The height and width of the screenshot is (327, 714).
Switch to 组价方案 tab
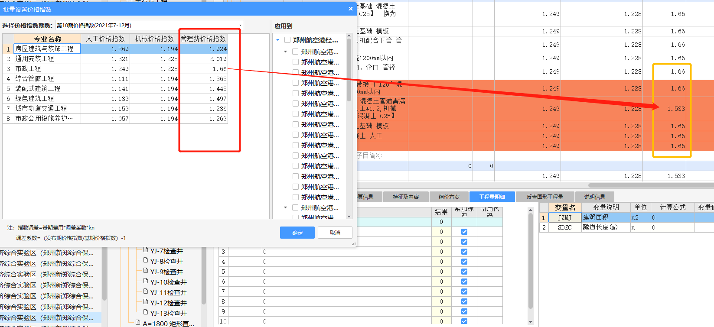pos(449,197)
